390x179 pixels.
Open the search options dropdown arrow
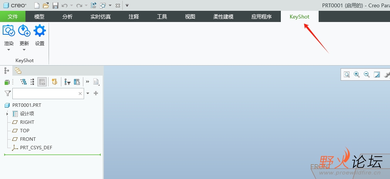pos(88,93)
